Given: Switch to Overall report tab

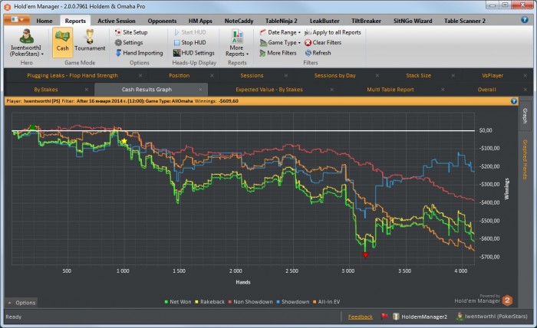Looking at the screenshot, I should tap(486, 90).
